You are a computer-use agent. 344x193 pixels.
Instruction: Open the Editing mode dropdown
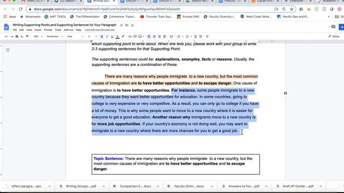(334, 36)
